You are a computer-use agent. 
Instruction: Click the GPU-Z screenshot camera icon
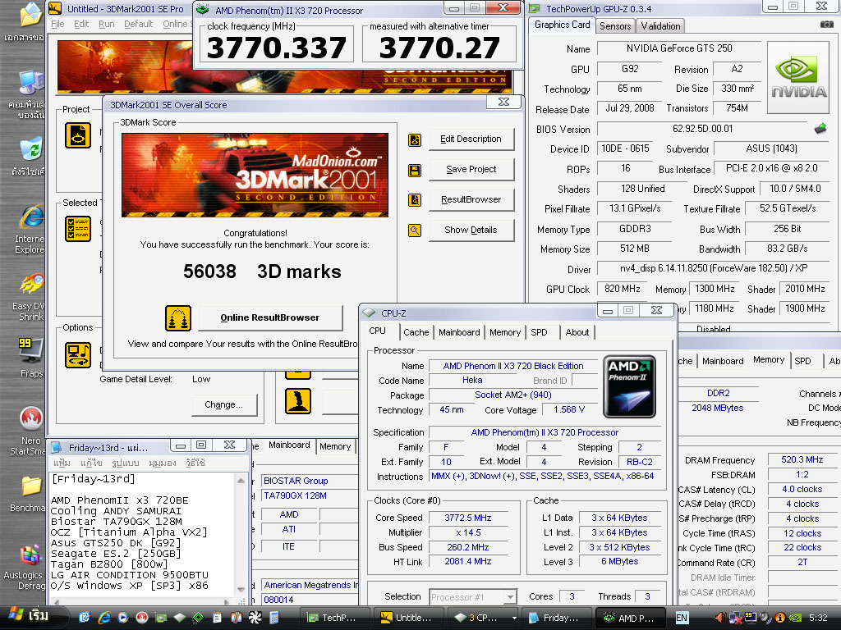click(x=826, y=25)
